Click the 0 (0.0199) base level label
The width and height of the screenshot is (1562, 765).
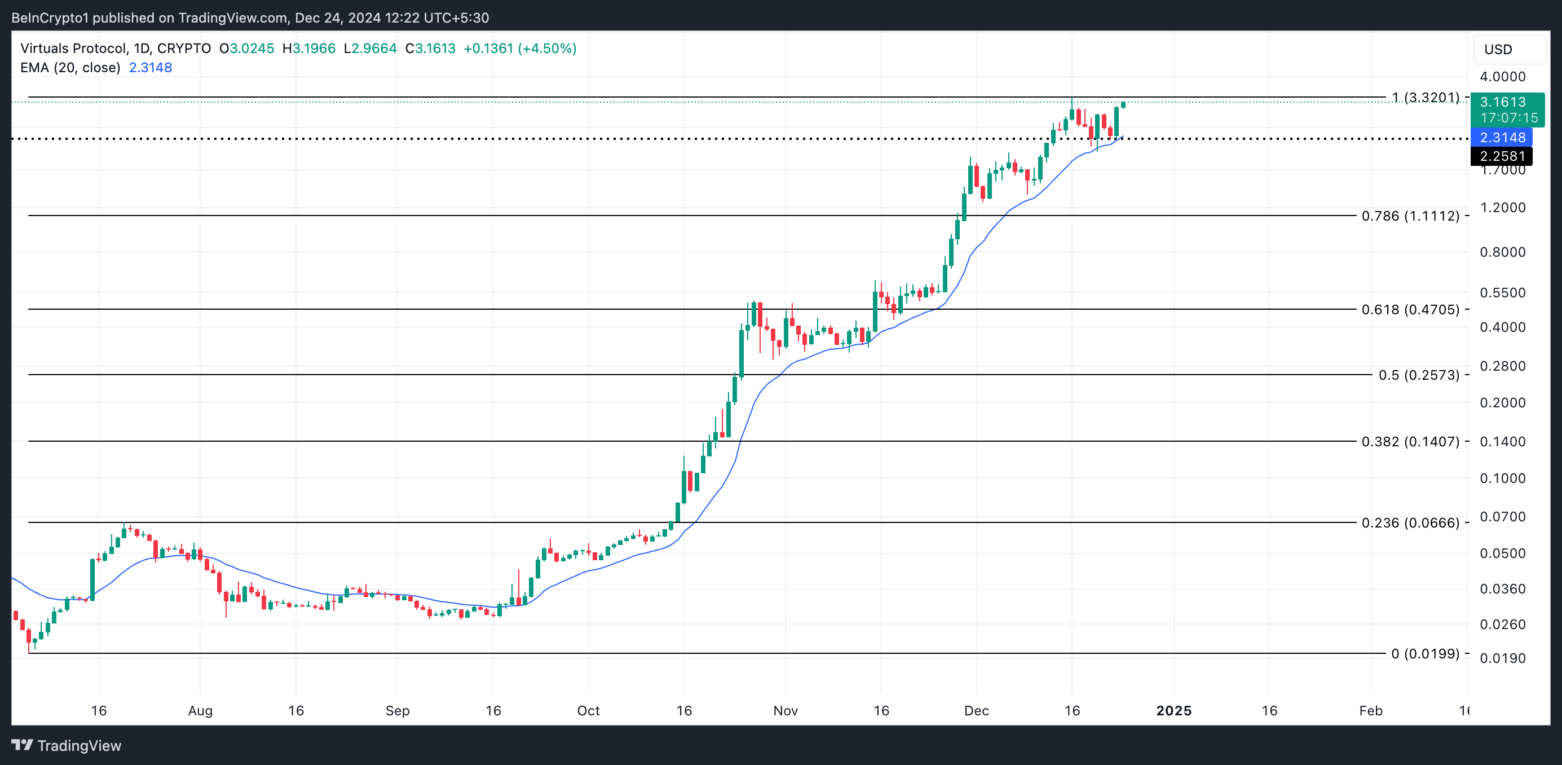1424,654
